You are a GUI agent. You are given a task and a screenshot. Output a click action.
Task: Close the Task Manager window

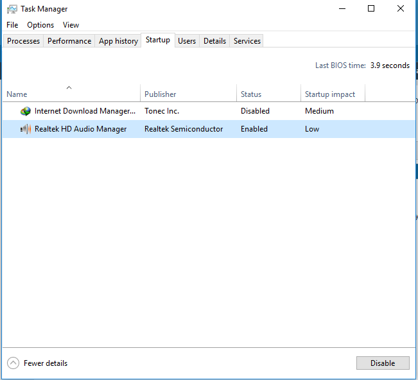click(x=401, y=9)
